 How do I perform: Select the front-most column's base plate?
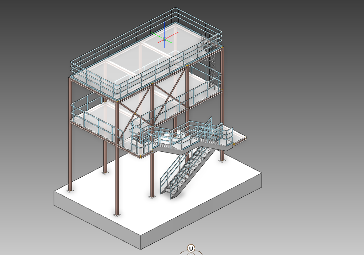(116, 215)
